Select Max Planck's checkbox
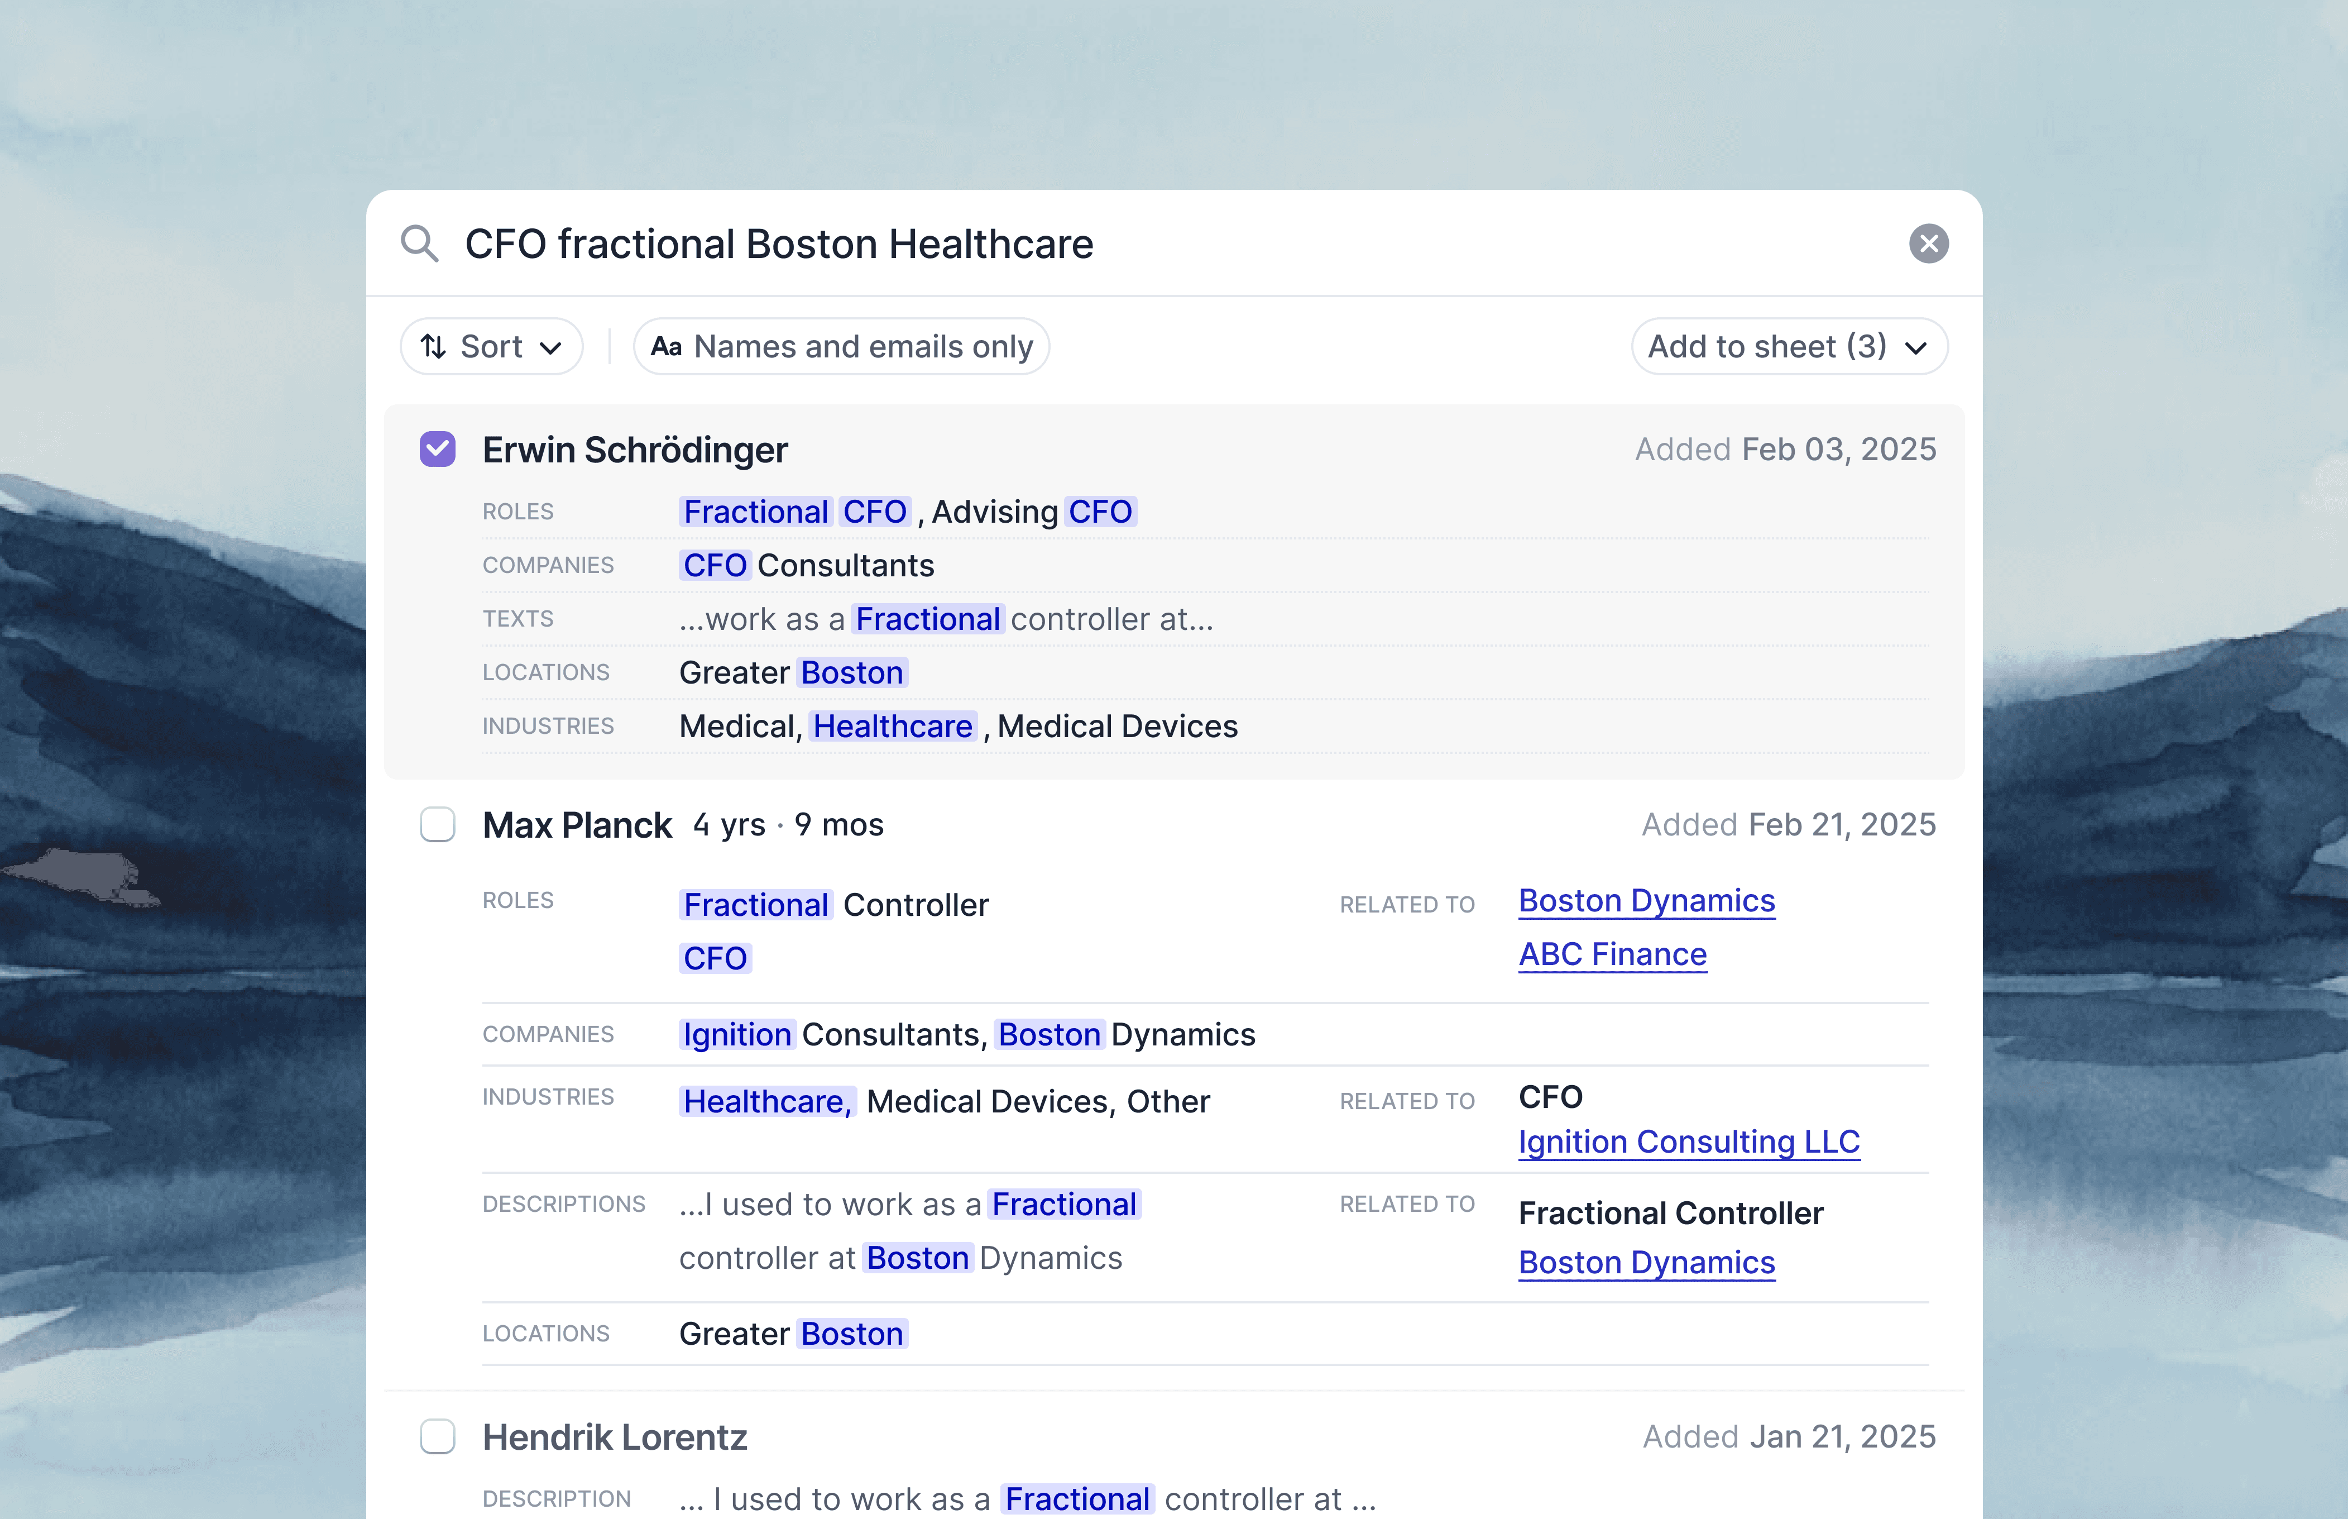Viewport: 2348px width, 1519px height. pos(438,825)
